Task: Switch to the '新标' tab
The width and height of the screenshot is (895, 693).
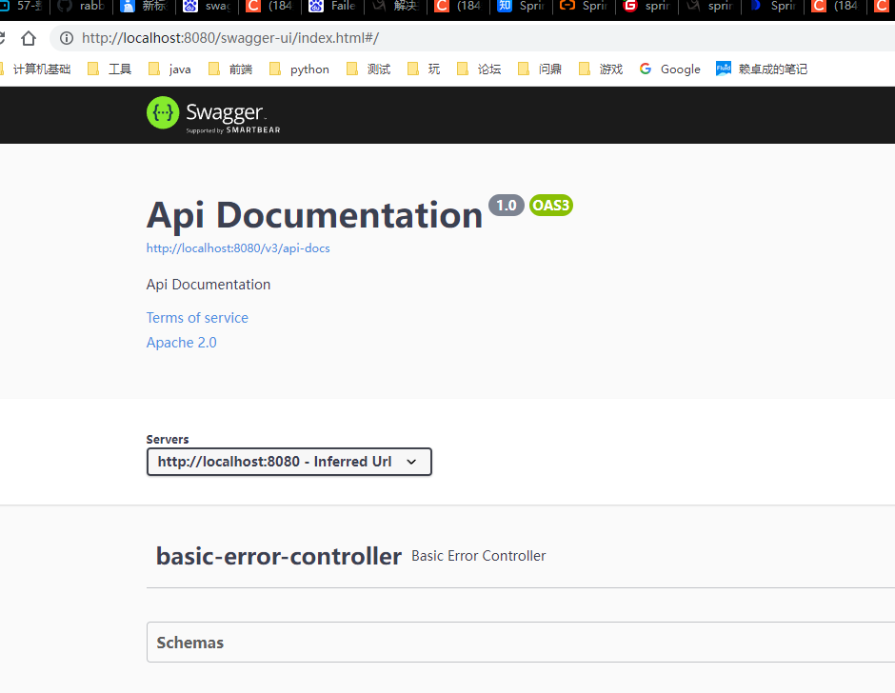Action: tap(144, 7)
